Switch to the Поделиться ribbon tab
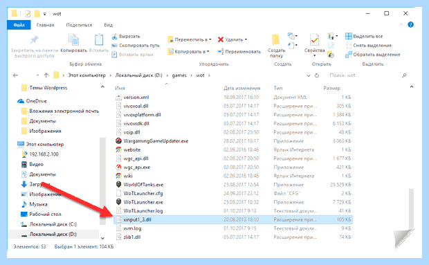 [79, 25]
